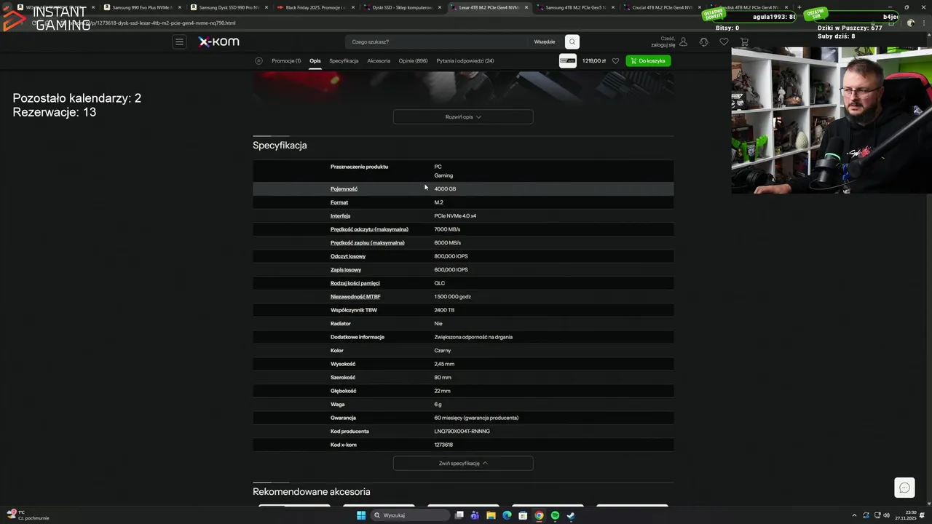Screen dimensions: 932x524
Task: Switch to Chrome on the taskbar
Action: click(539, 515)
